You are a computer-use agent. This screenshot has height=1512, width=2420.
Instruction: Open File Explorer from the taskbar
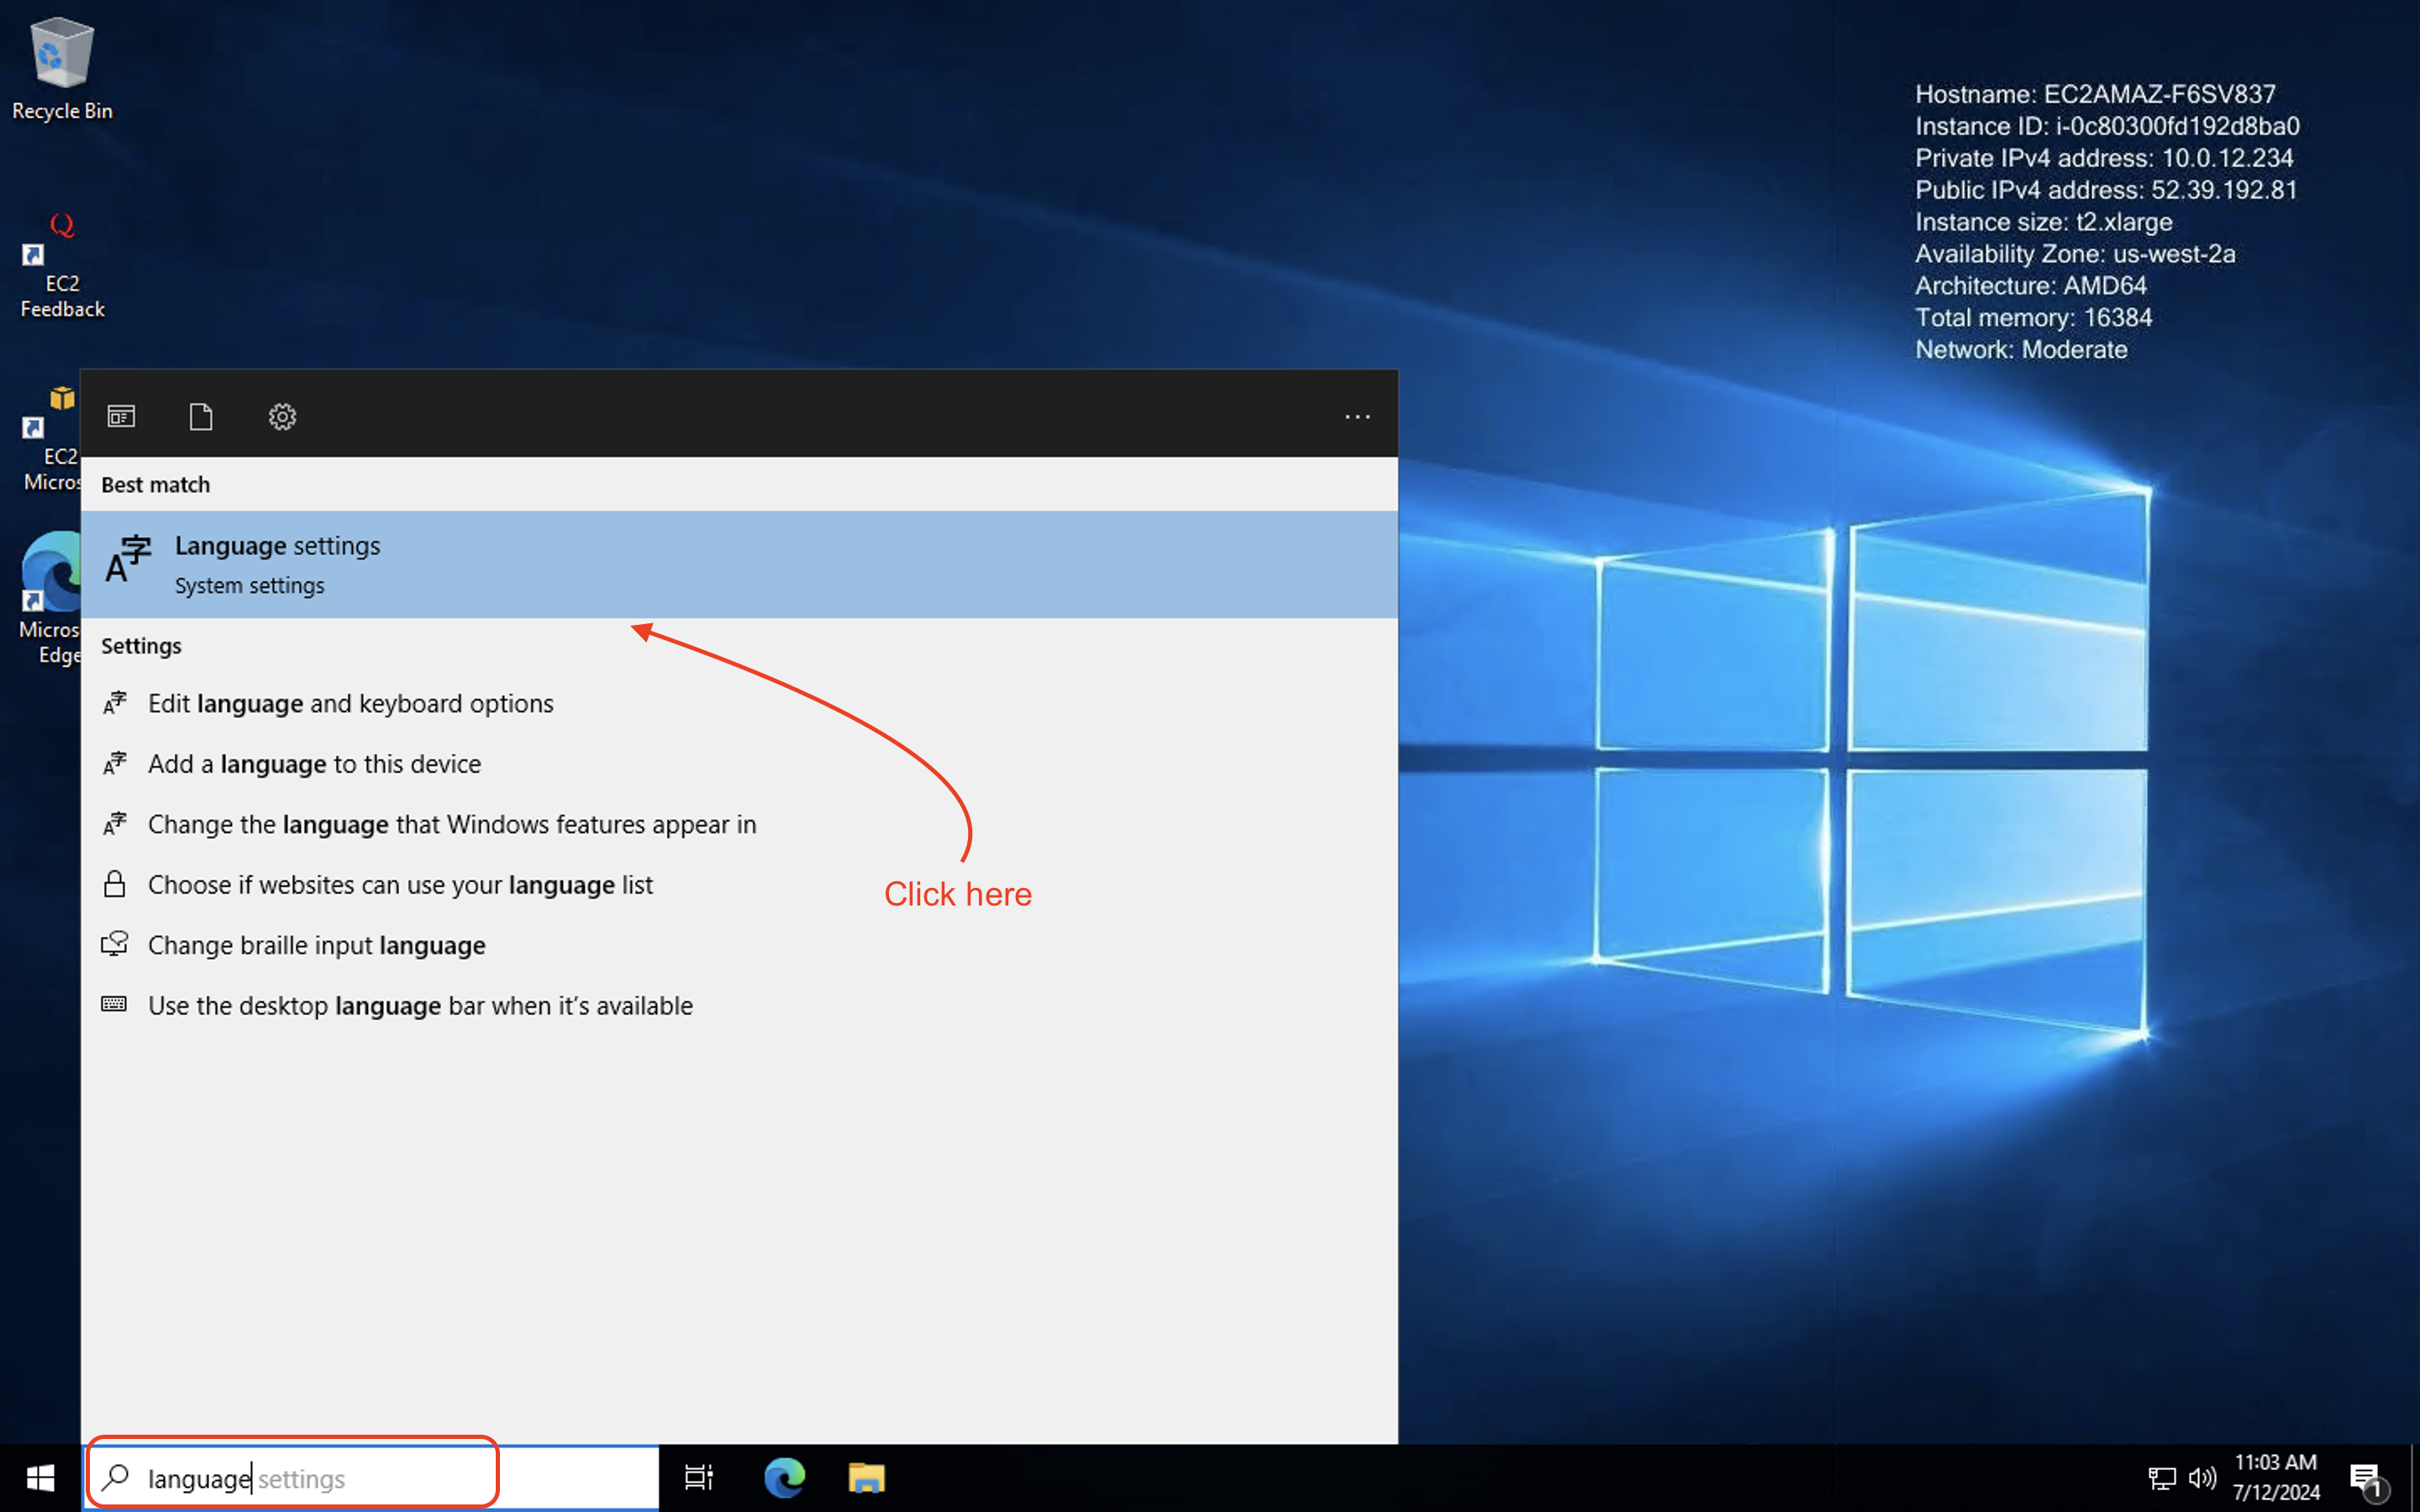[866, 1477]
